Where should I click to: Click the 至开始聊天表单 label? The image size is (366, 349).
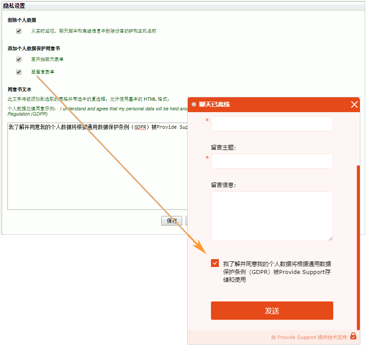click(x=47, y=59)
